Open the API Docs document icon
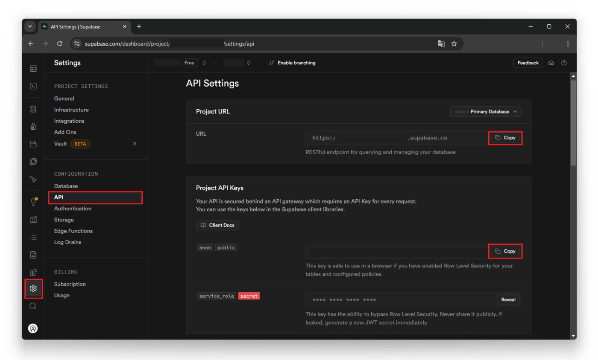The width and height of the screenshot is (598, 360). [x=33, y=255]
